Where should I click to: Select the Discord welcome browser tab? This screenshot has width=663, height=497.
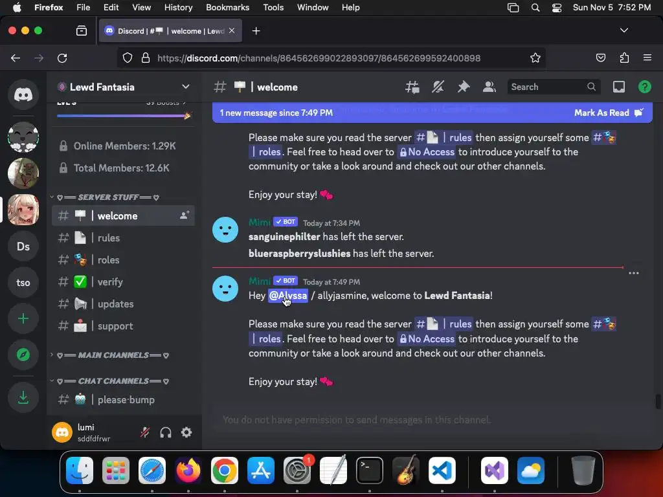[170, 31]
